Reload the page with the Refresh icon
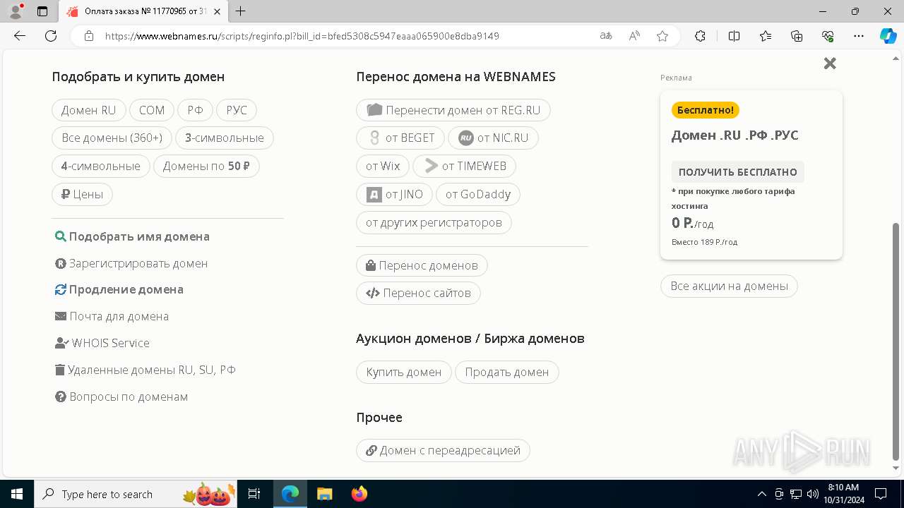Image resolution: width=904 pixels, height=508 pixels. [51, 36]
